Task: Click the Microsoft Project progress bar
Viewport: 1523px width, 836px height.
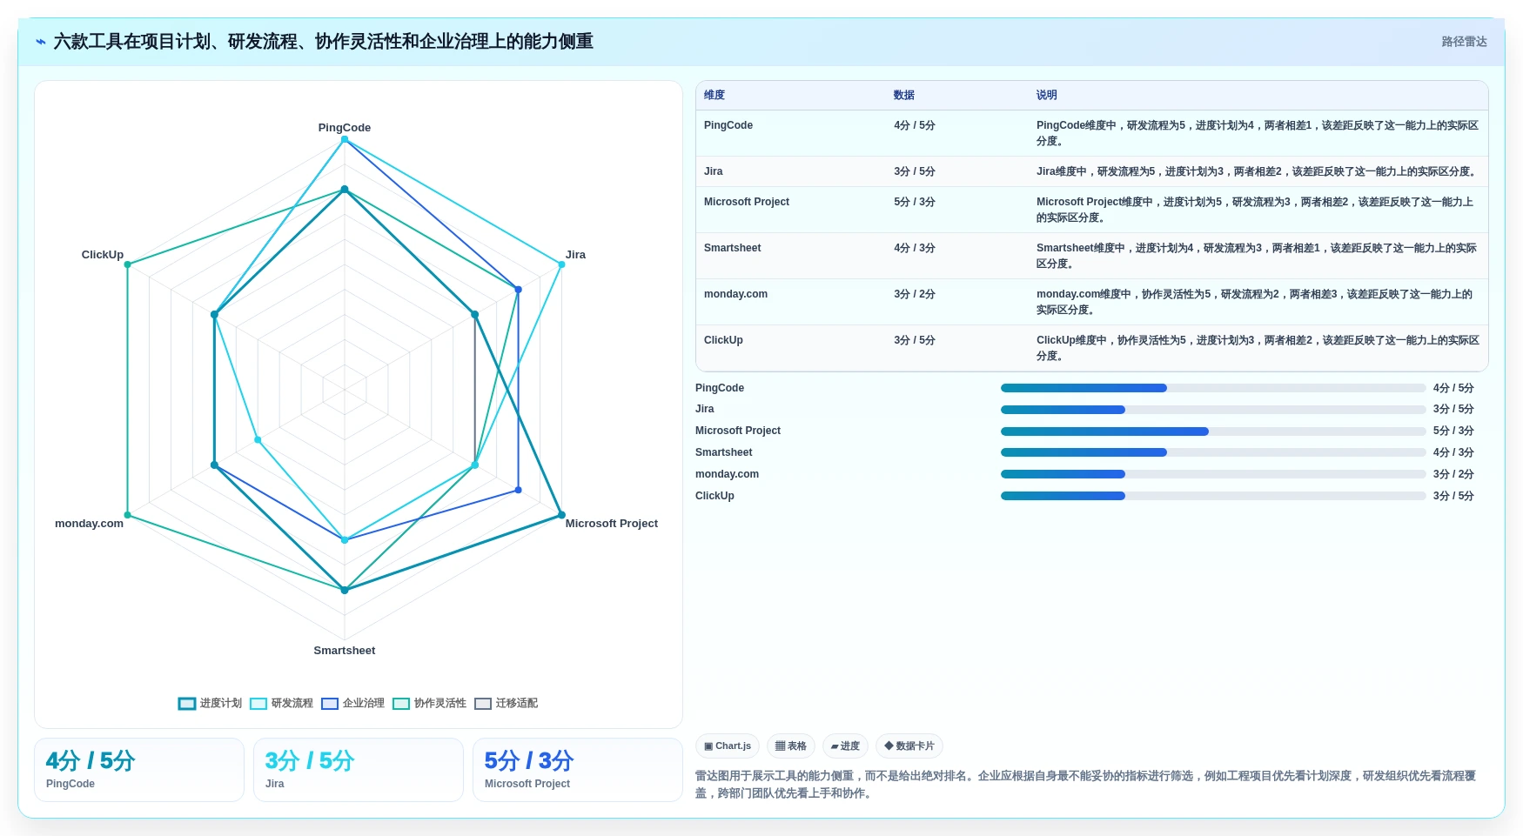Action: [1213, 431]
